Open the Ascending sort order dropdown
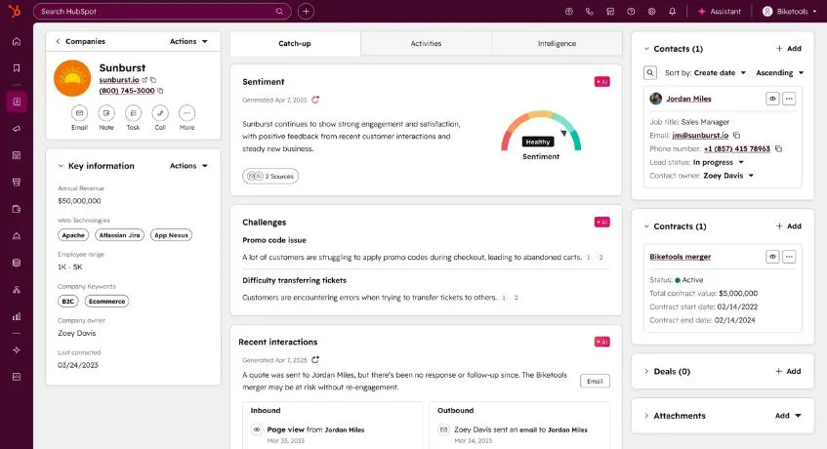 tap(779, 73)
